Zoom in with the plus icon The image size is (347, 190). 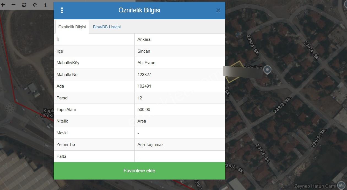[3, 5]
